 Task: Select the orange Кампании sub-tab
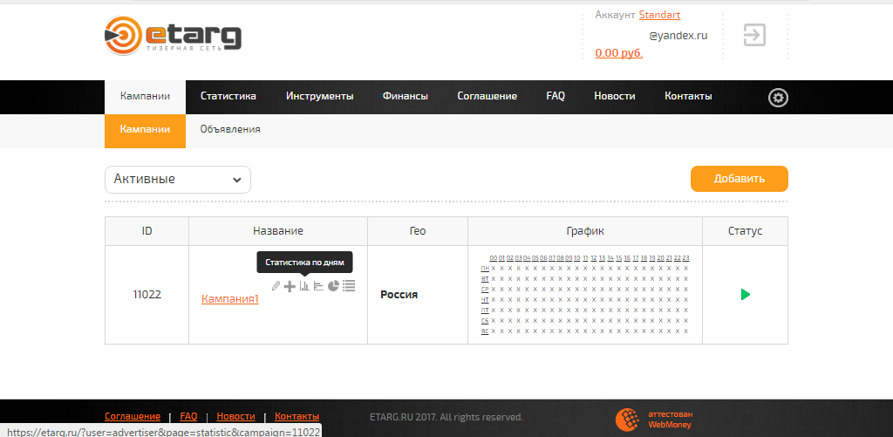coord(146,131)
